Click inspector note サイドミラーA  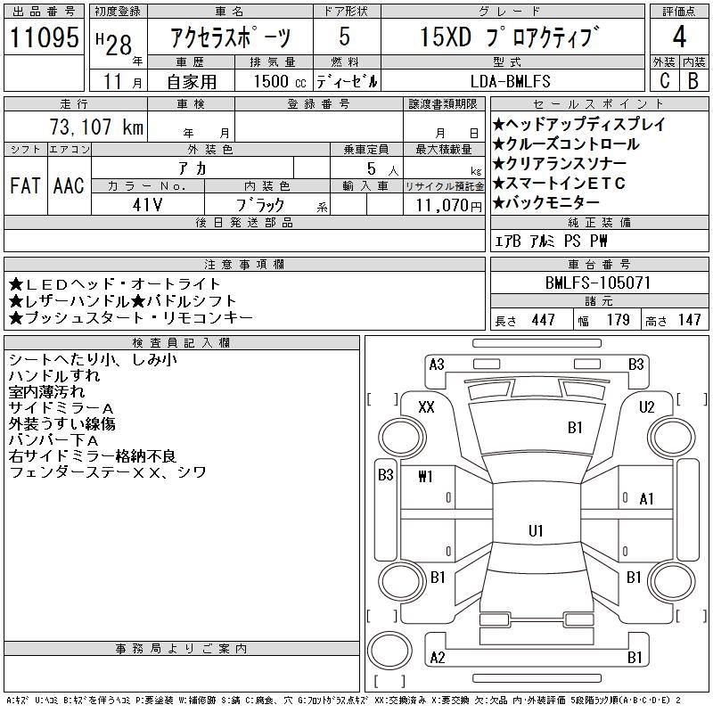pyautogui.click(x=61, y=408)
